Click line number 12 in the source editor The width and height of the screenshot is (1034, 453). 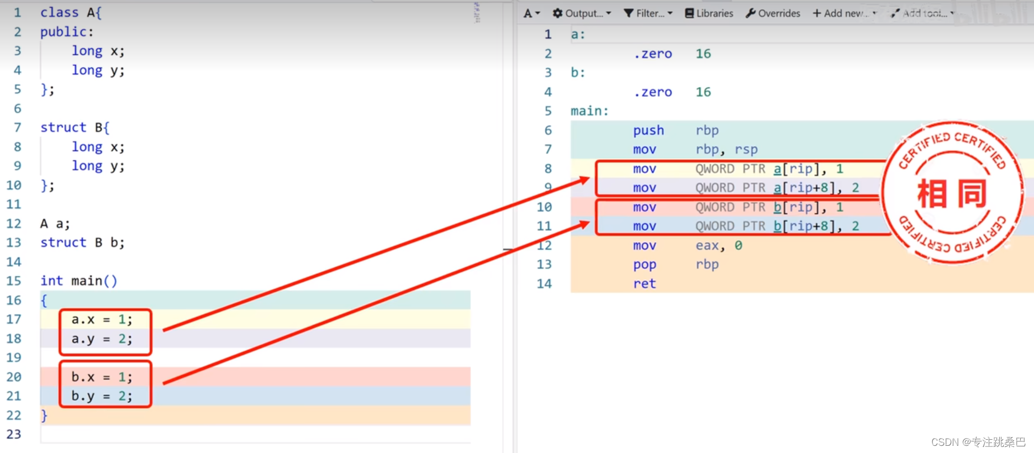pos(14,224)
